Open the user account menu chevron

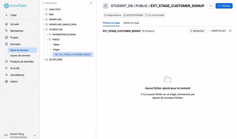pos(35,135)
